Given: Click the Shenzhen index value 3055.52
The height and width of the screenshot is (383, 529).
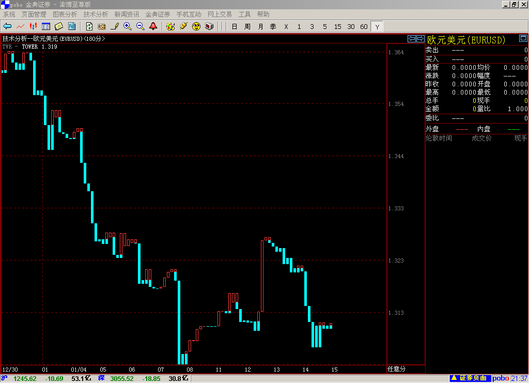Looking at the screenshot, I should coord(122,379).
